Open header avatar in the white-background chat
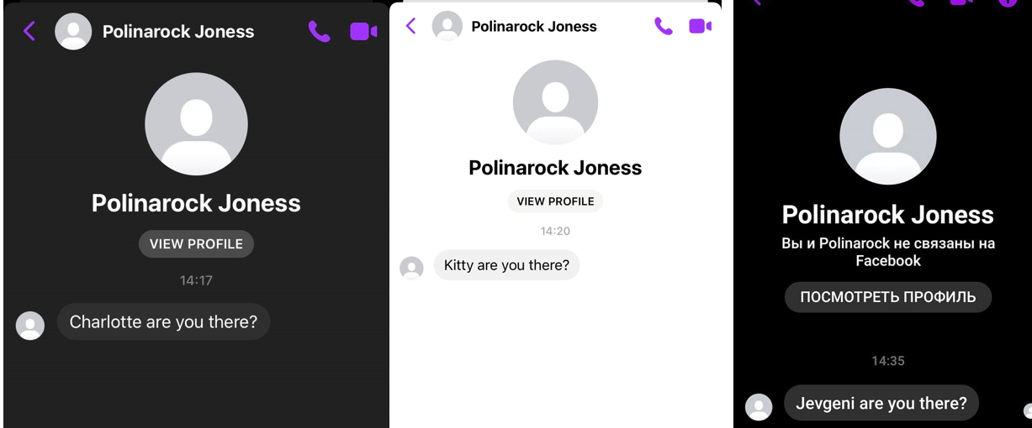Screen dimensions: 1032x428 tap(447, 26)
